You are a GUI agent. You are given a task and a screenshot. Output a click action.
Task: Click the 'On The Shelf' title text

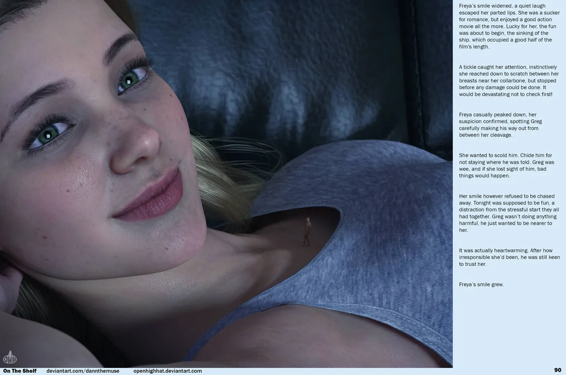(20, 371)
